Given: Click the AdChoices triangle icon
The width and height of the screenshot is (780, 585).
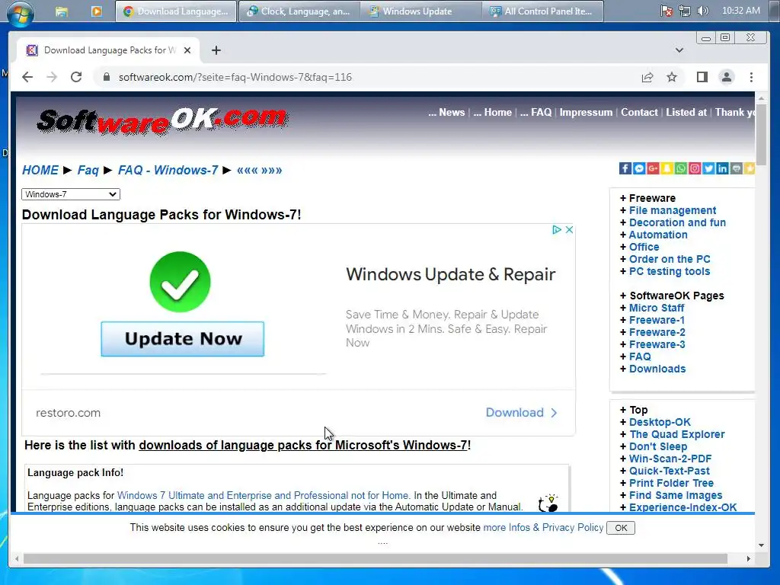Looking at the screenshot, I should (557, 230).
